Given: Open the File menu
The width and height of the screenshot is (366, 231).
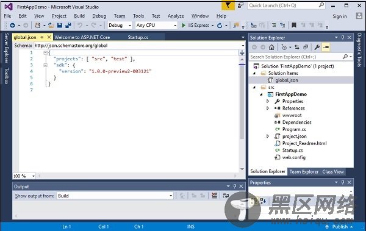Looking at the screenshot, I should tap(7, 16).
